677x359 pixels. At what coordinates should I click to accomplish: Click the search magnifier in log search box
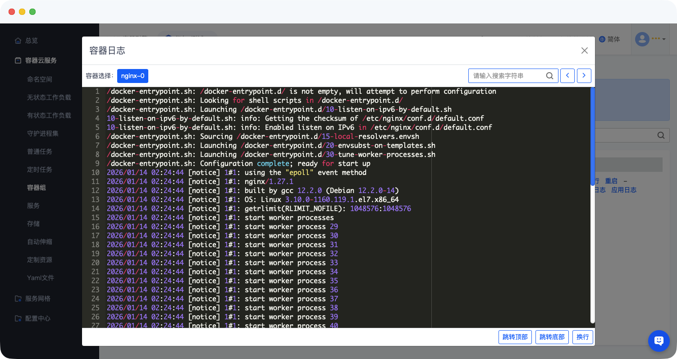549,76
